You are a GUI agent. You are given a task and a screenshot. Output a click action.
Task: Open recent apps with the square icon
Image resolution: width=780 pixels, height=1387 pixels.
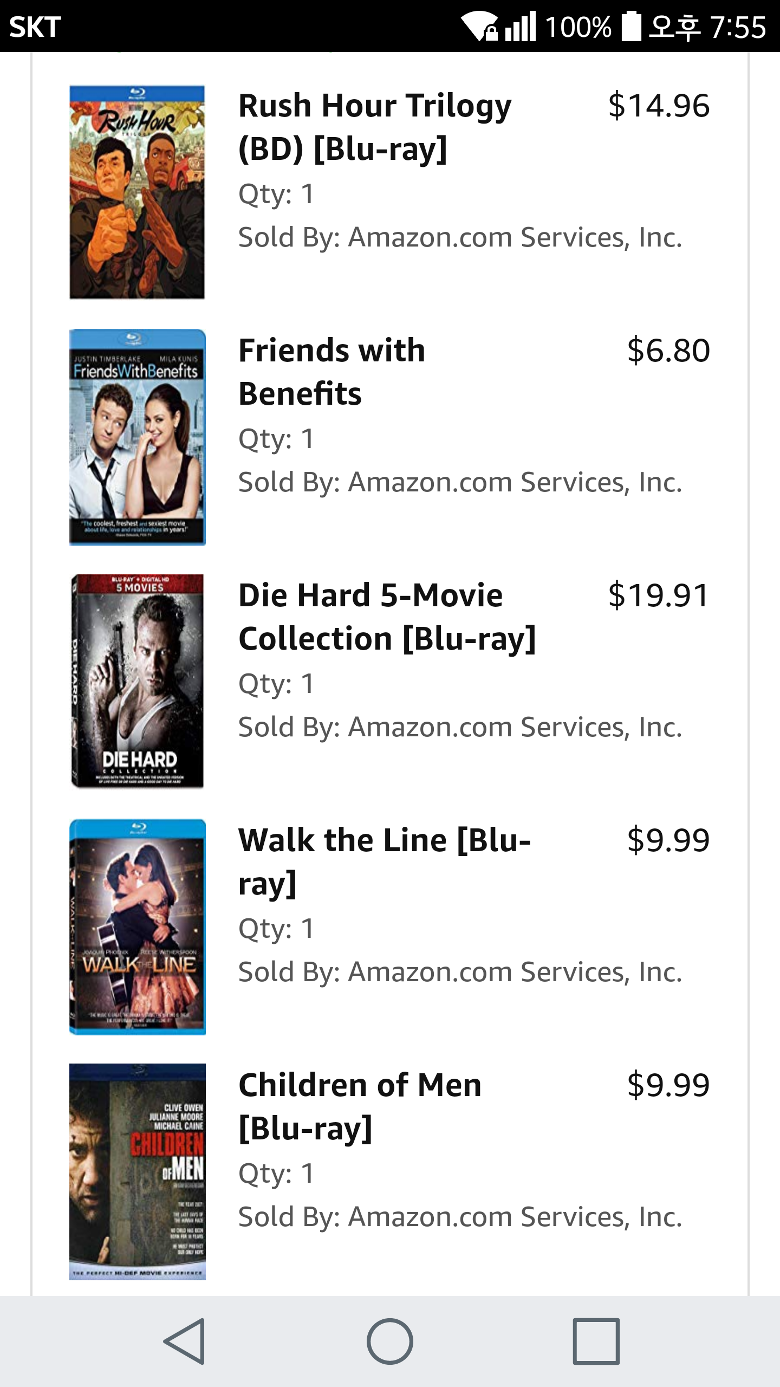596,1341
